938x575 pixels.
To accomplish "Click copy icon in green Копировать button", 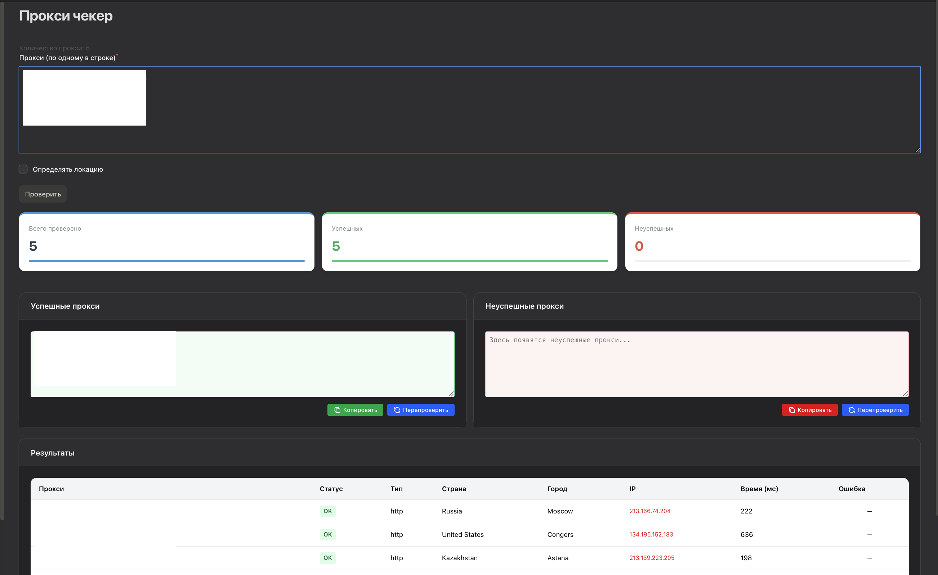I will point(337,410).
